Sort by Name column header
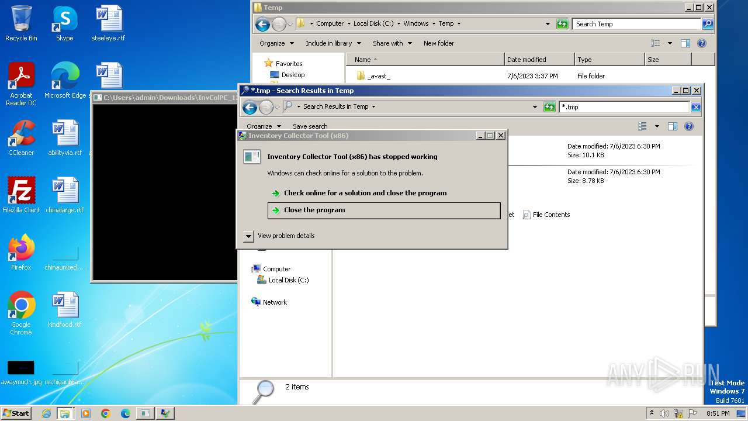The width and height of the screenshot is (748, 421). pos(425,60)
